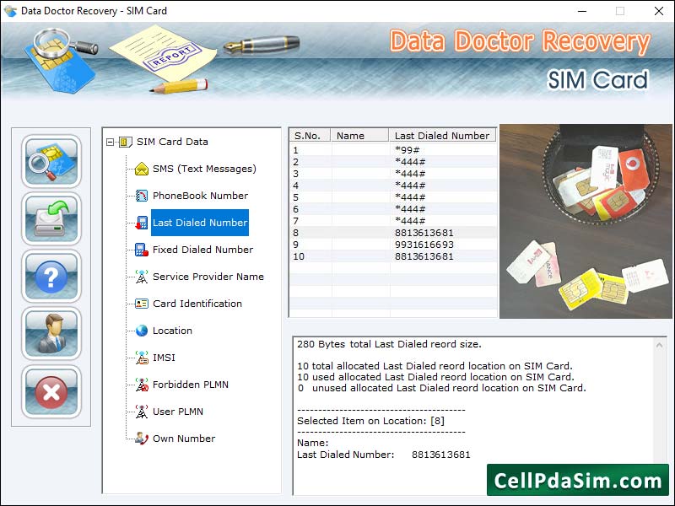Select row 9 number 9931616693
Screen dimensions: 675x506
[393, 245]
